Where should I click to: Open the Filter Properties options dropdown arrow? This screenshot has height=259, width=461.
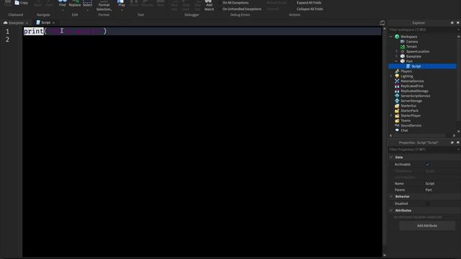[458, 150]
